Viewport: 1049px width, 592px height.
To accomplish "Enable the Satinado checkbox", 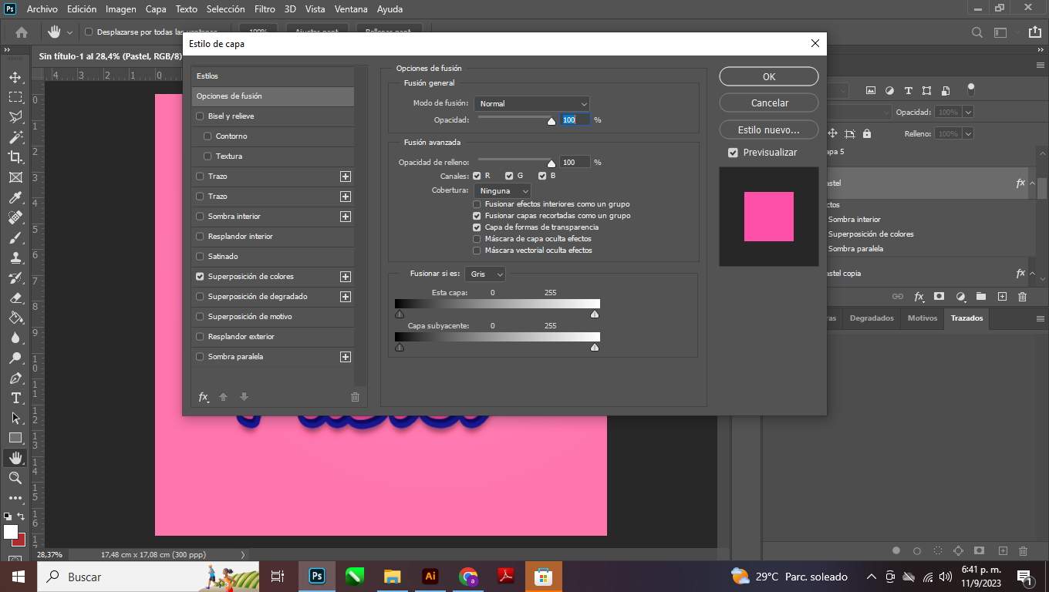I will tap(201, 257).
